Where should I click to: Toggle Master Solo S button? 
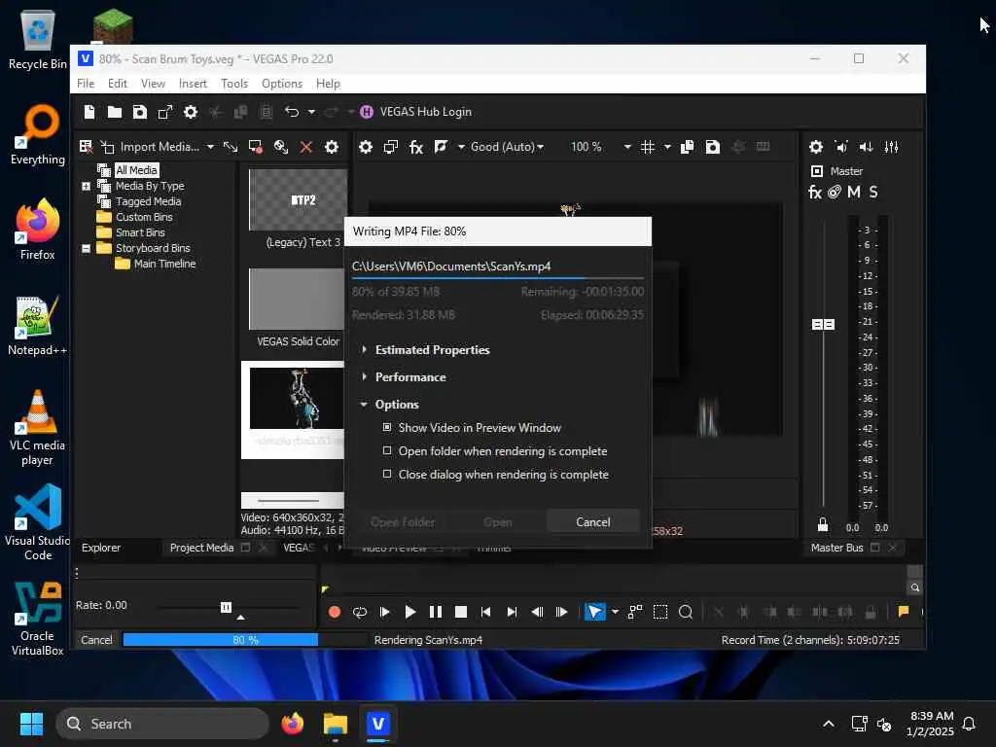(x=873, y=192)
